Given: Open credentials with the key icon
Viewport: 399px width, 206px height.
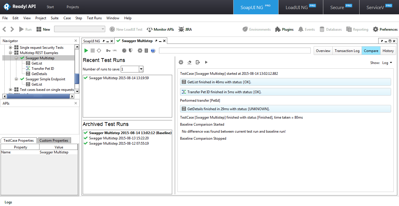Looking at the screenshot, I should tap(108, 51).
